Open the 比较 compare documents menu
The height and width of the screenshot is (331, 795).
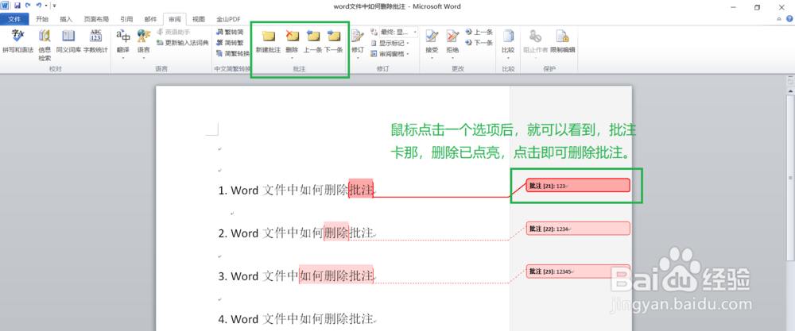[x=508, y=44]
